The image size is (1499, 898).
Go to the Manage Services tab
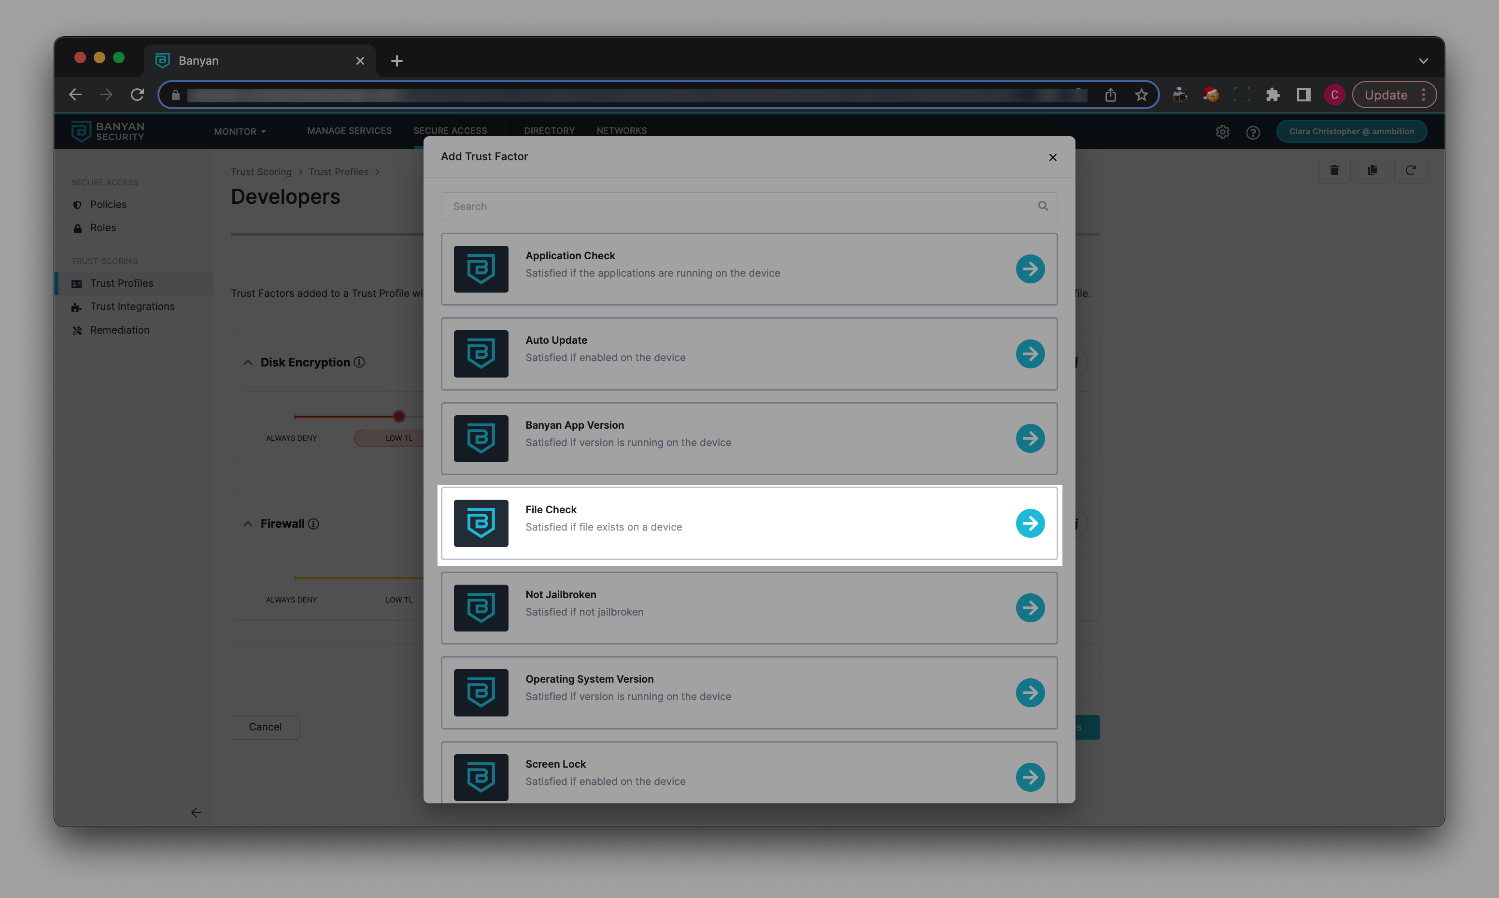tap(349, 131)
